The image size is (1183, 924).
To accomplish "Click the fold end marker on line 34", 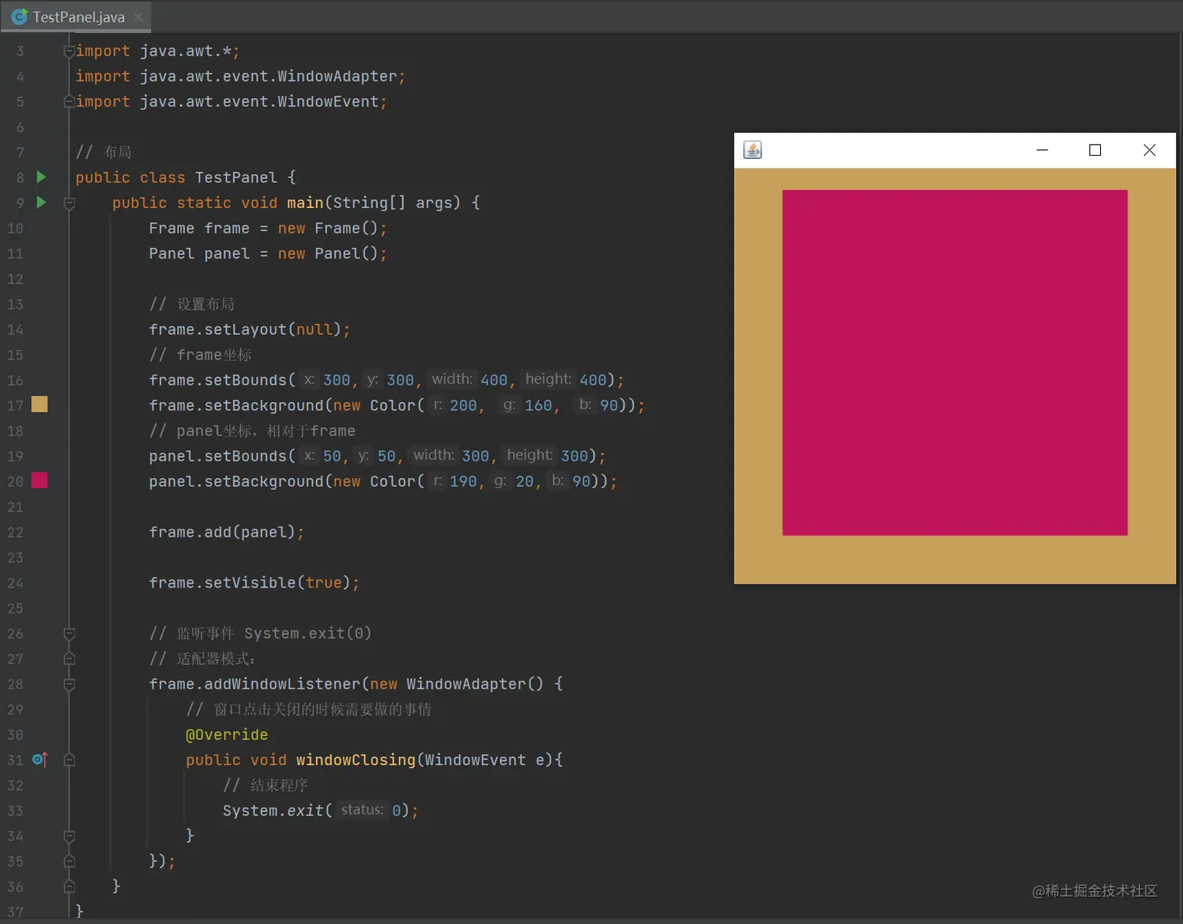I will [69, 836].
